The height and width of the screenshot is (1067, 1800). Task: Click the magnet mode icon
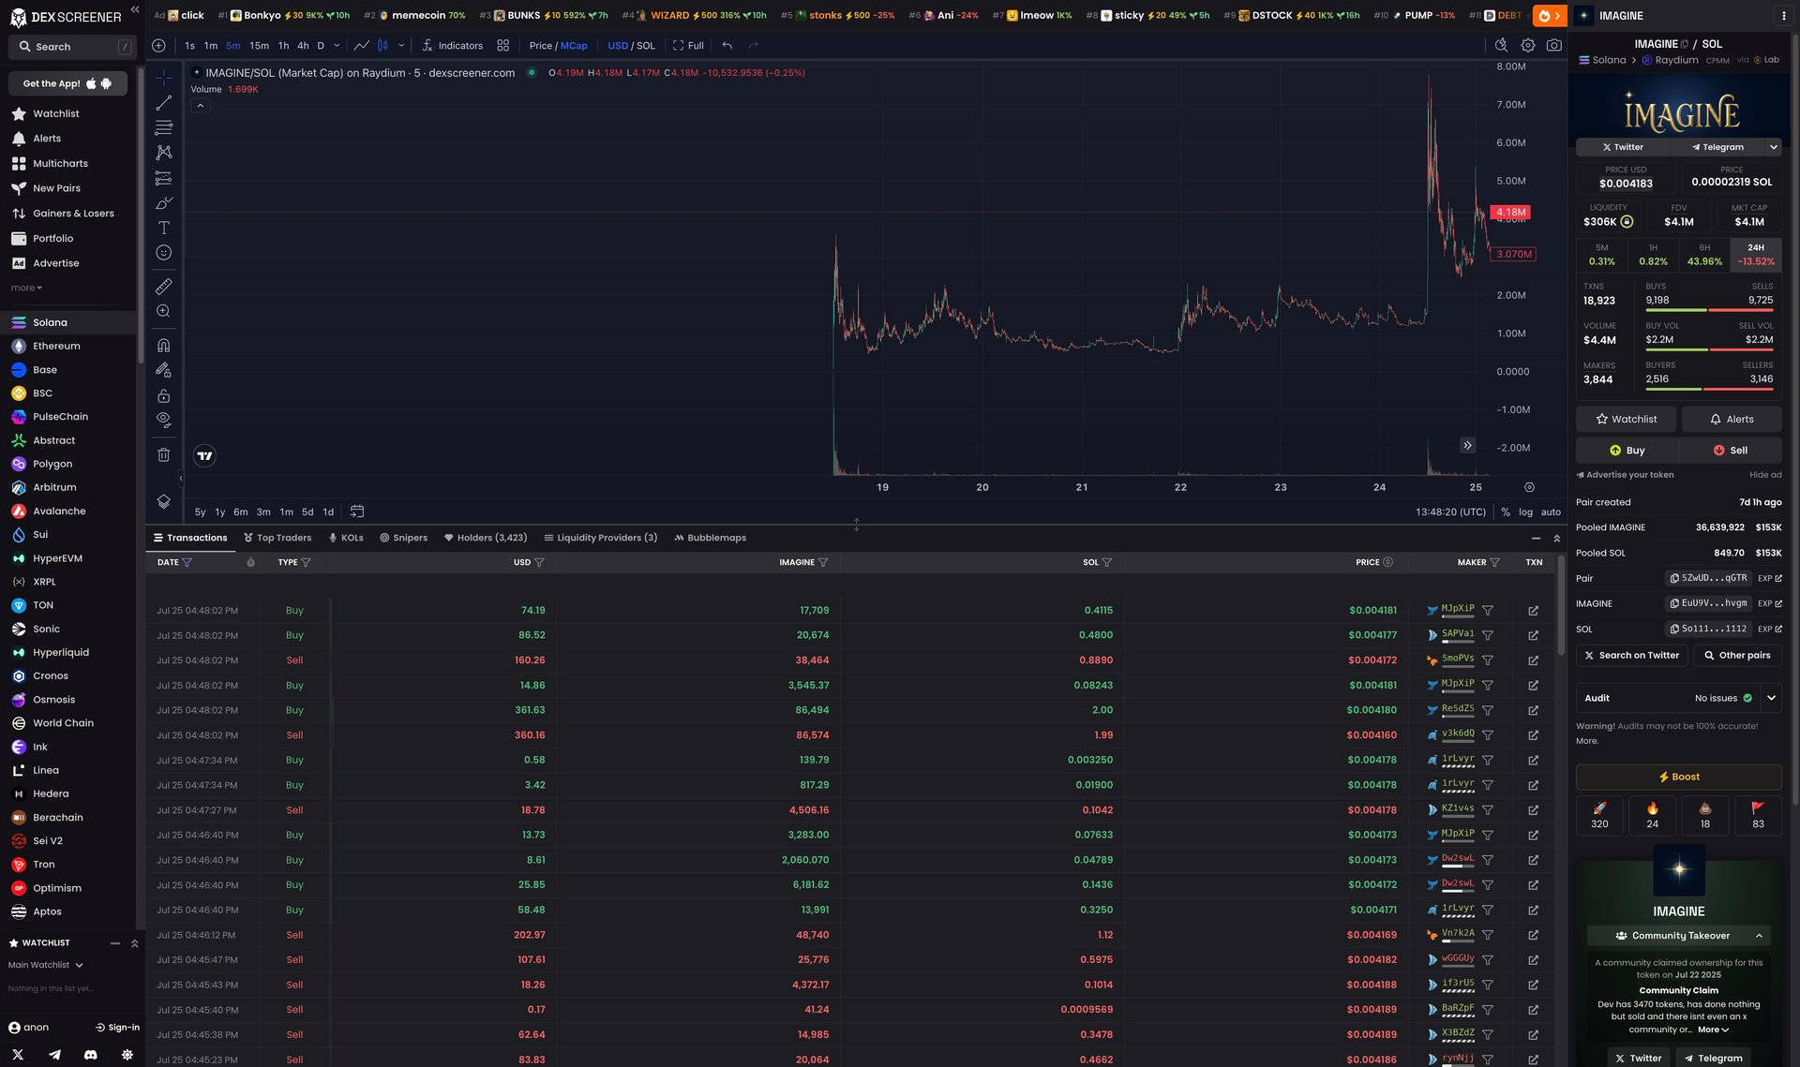tap(163, 346)
